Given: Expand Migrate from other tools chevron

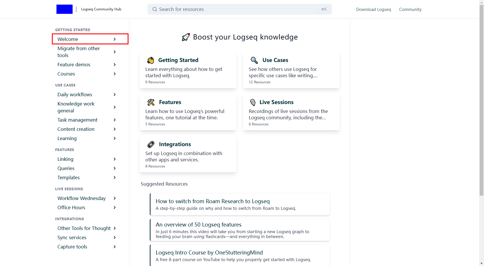Looking at the screenshot, I should click(115, 52).
